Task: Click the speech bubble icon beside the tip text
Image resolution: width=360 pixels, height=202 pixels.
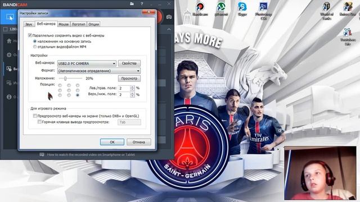Action: click(x=42, y=155)
